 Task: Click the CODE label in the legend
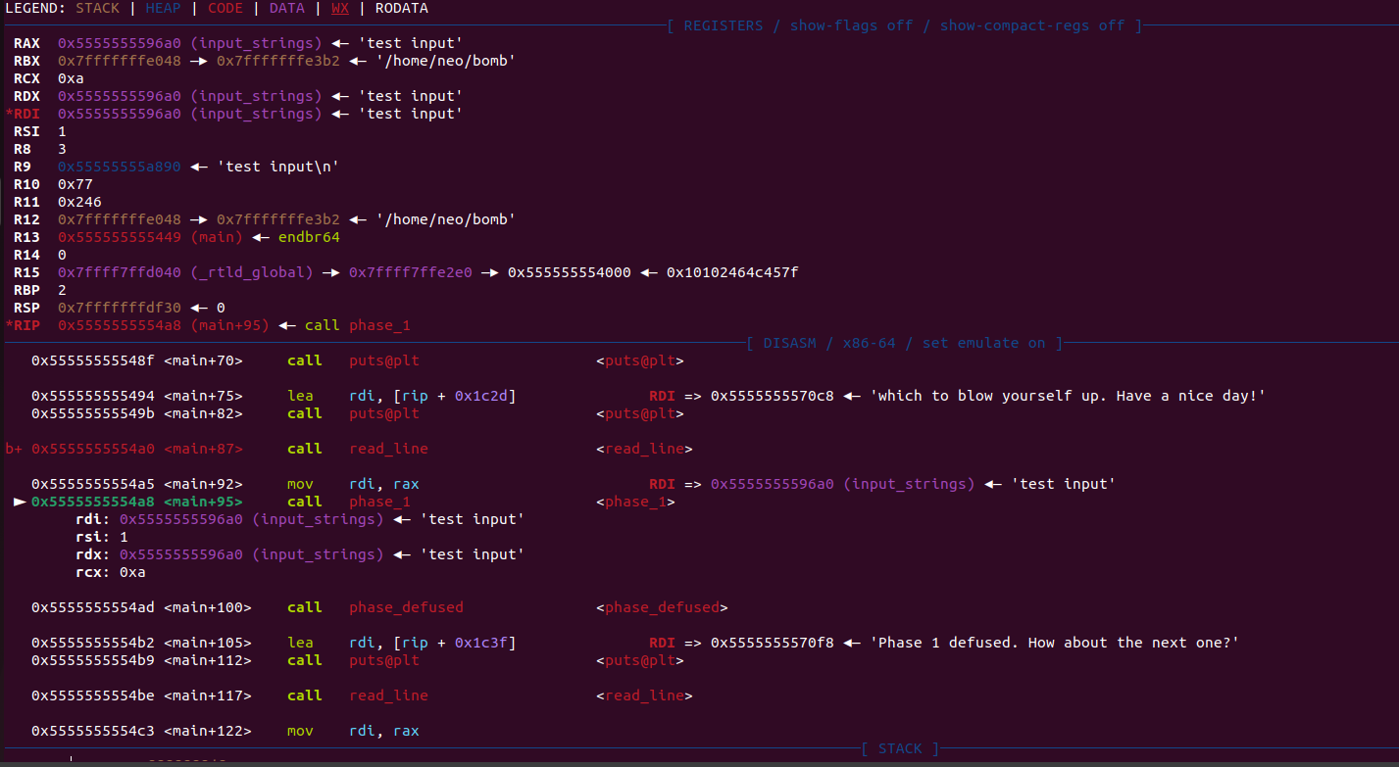225,8
